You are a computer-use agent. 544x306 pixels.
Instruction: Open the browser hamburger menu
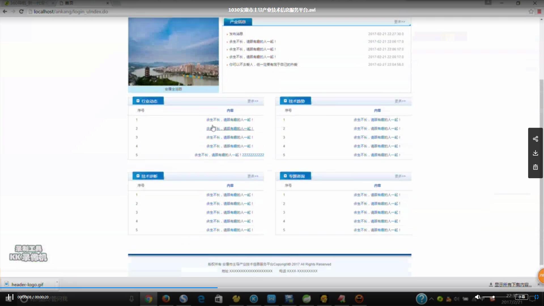[x=539, y=12]
